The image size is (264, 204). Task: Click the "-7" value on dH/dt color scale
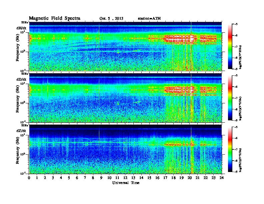tap(236, 47)
